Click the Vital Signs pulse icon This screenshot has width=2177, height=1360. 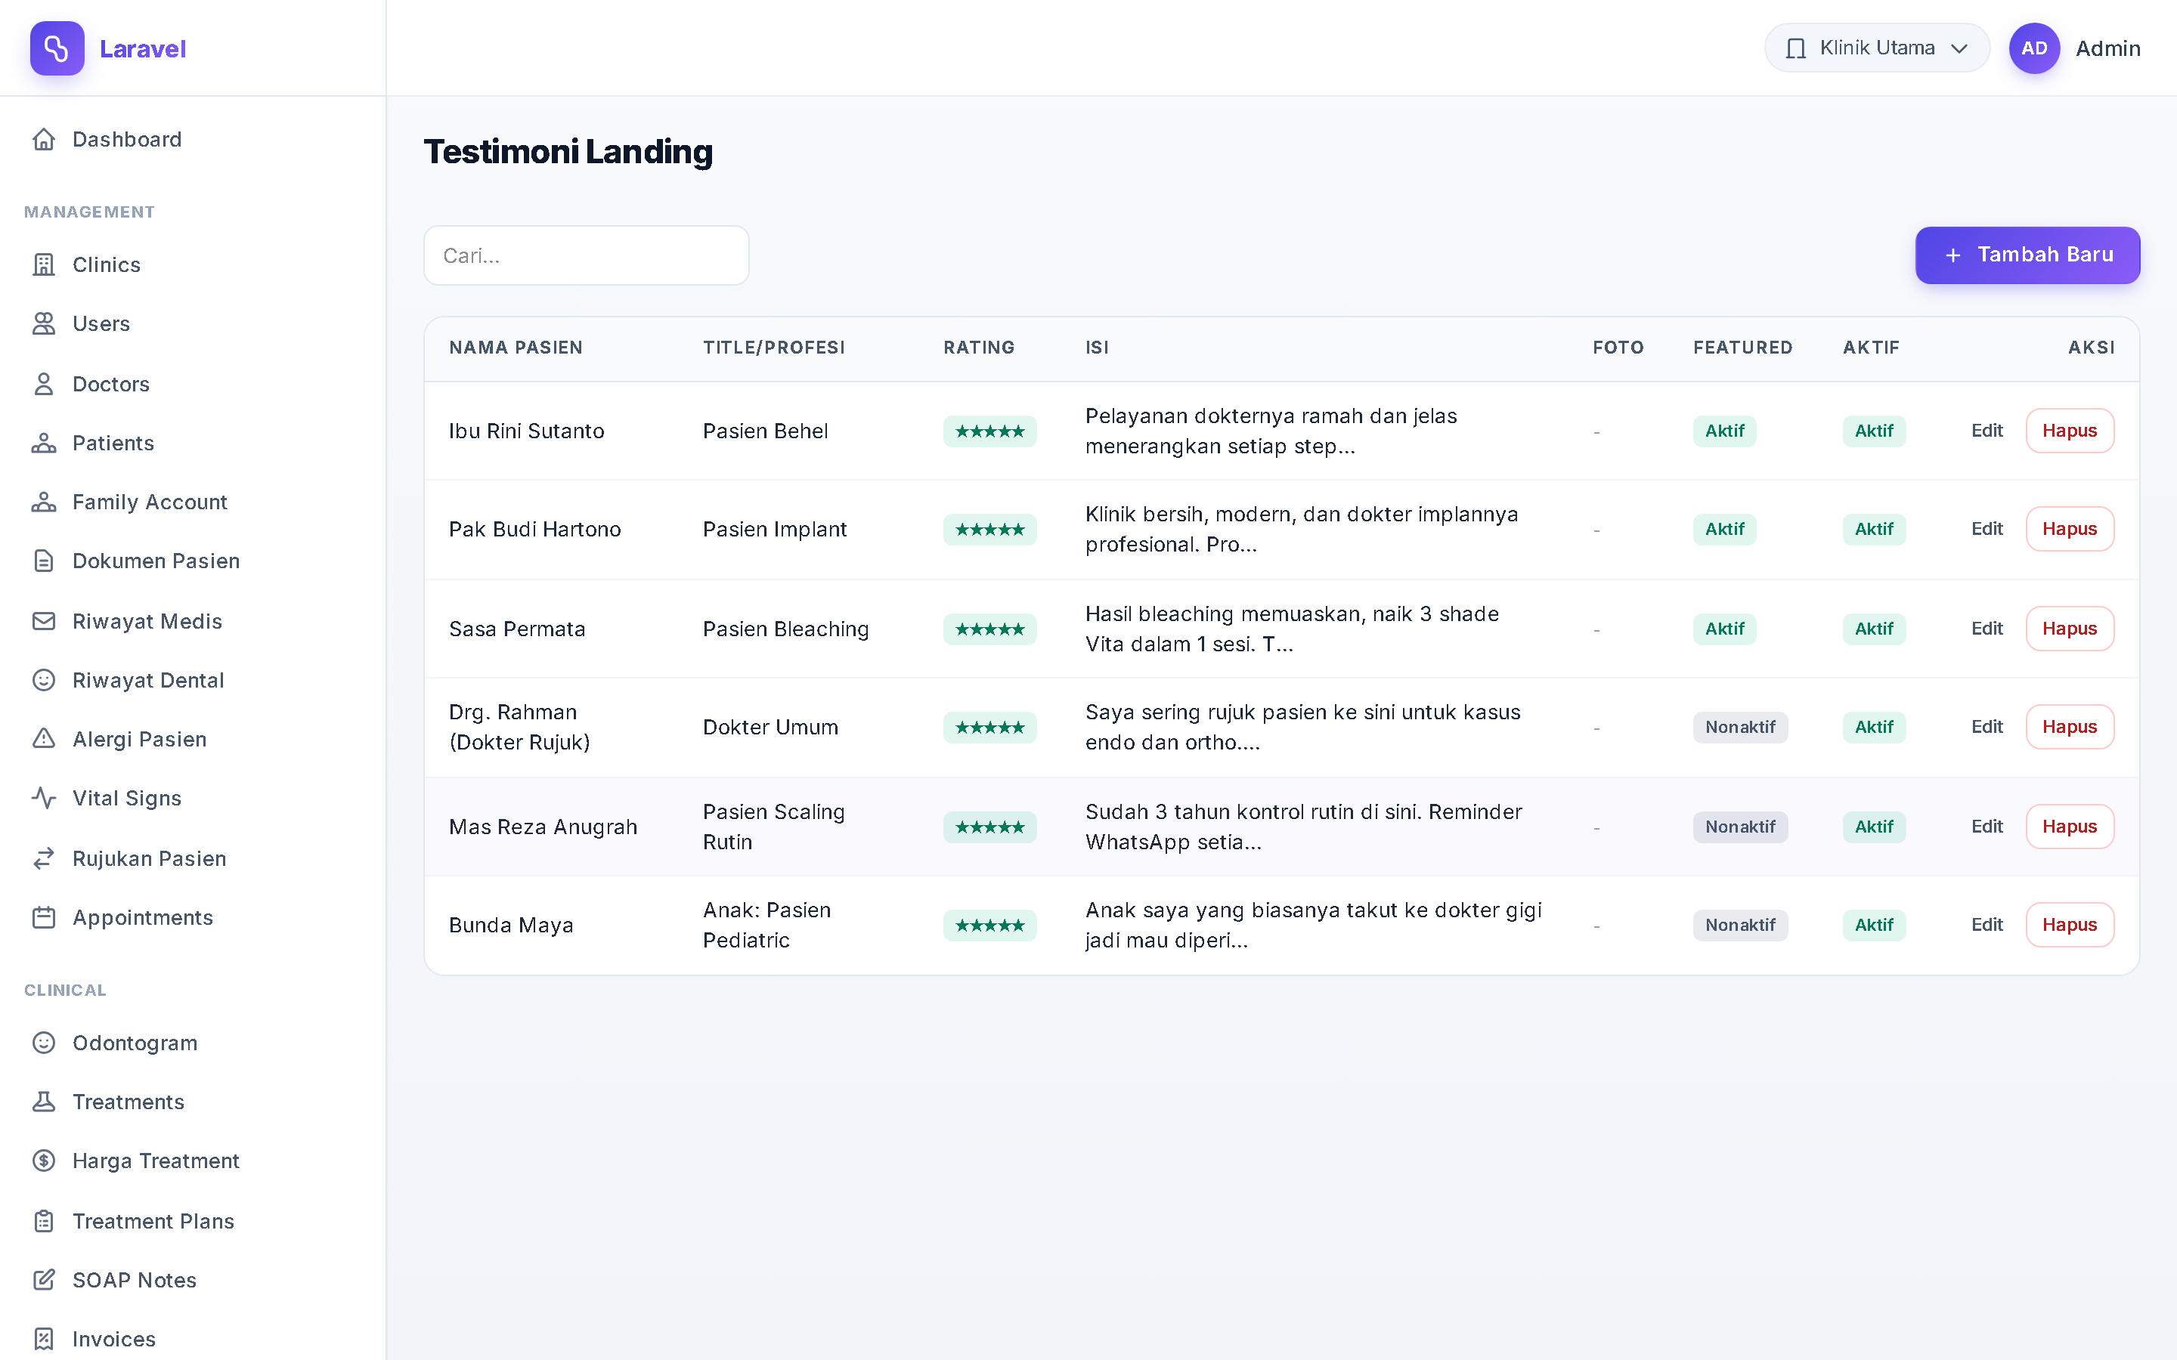pyautogui.click(x=44, y=798)
